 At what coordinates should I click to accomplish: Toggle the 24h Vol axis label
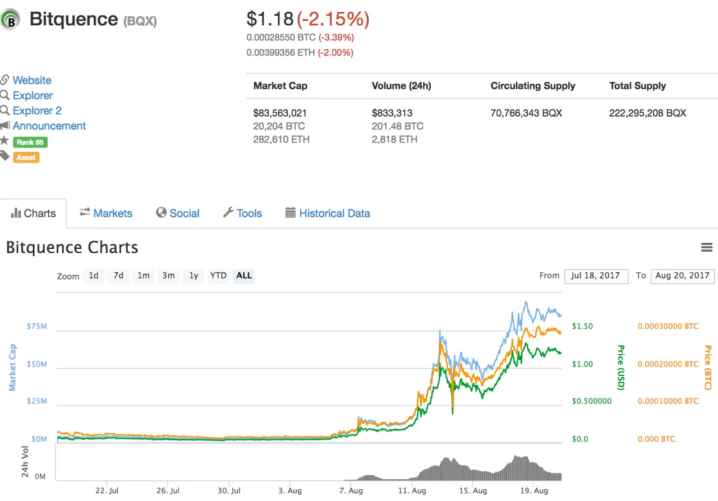[x=25, y=463]
